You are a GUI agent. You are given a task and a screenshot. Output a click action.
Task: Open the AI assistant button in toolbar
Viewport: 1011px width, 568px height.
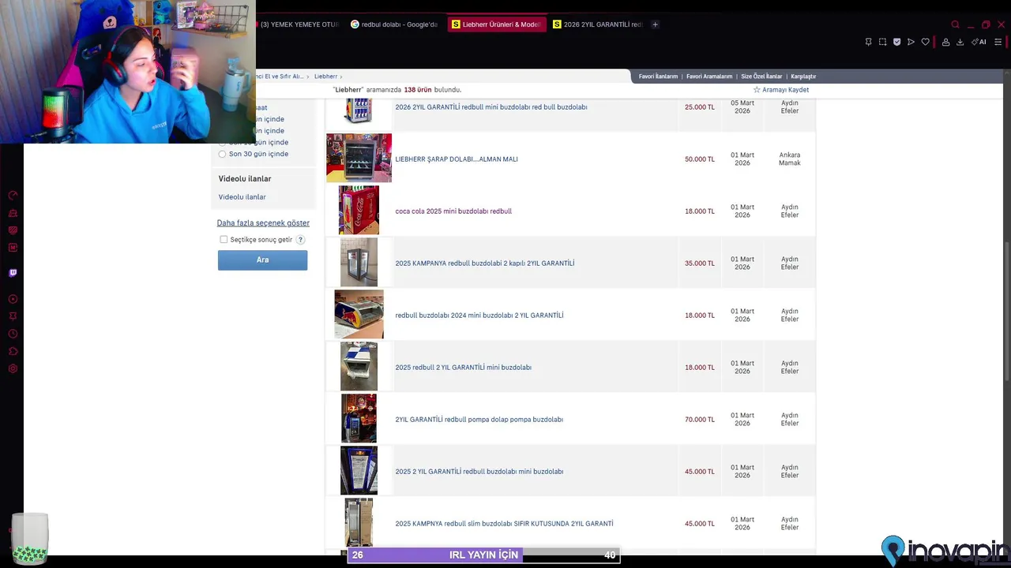(x=979, y=42)
